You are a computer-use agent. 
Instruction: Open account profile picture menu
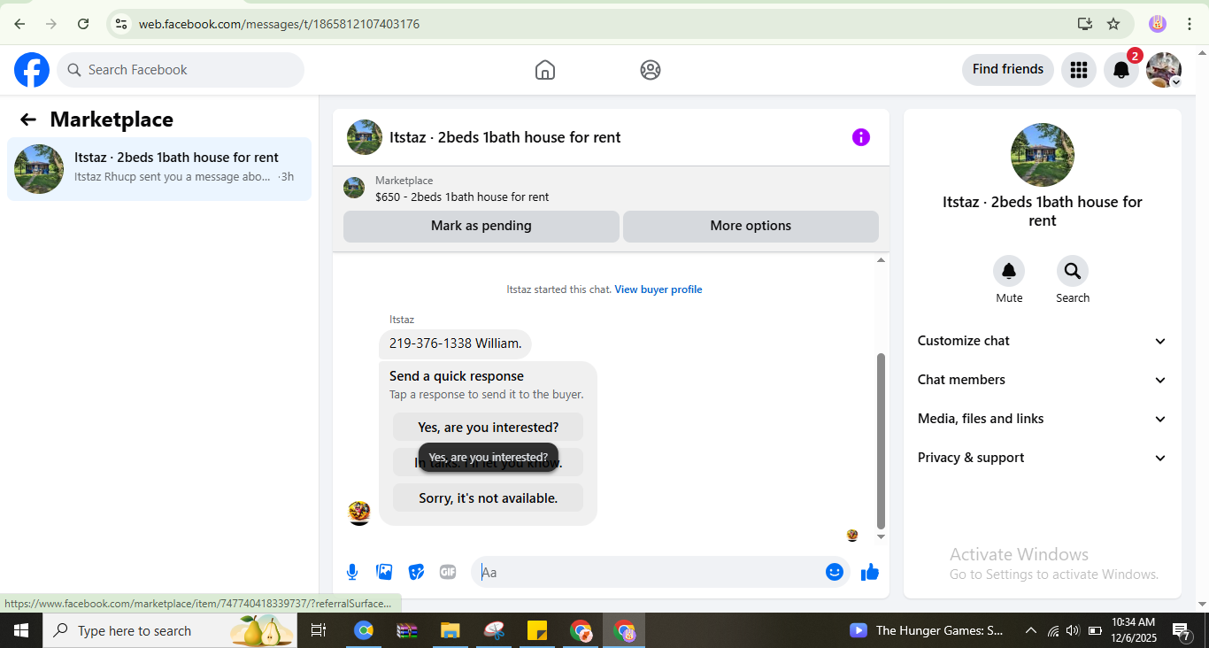(1164, 70)
